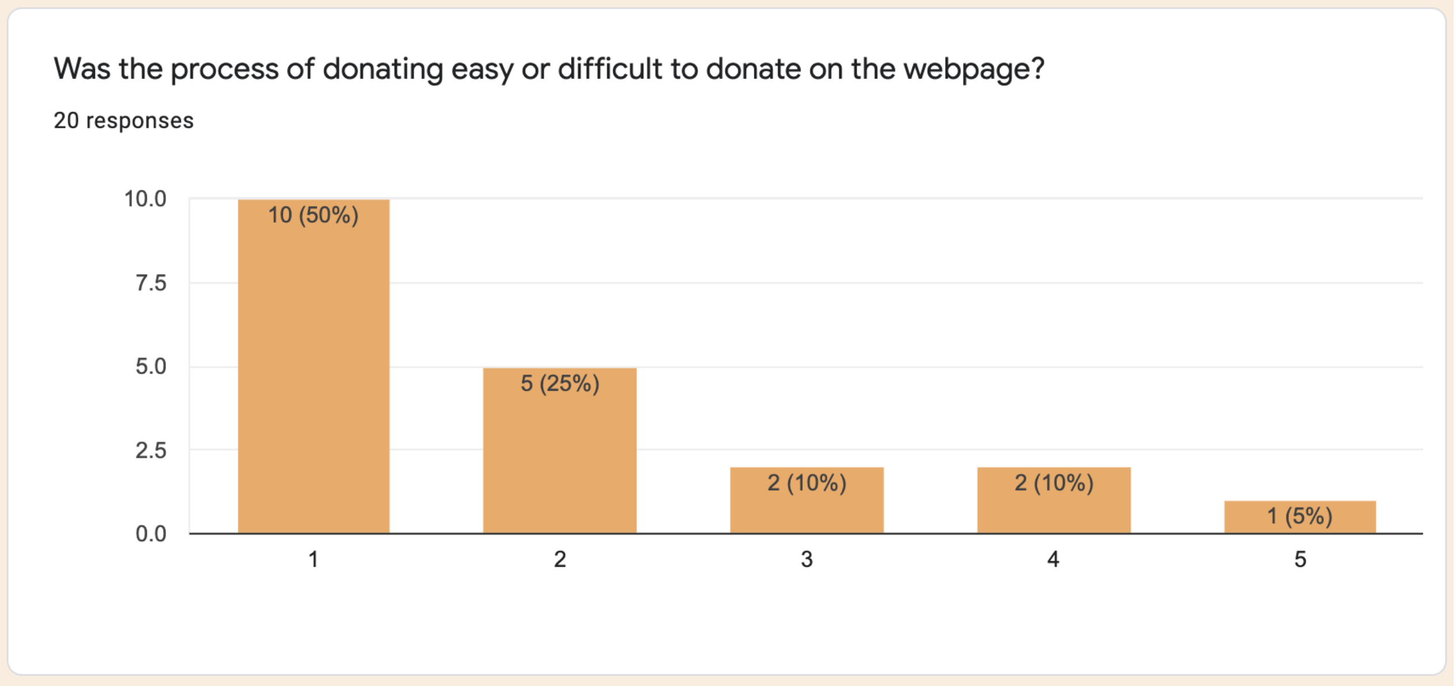
Task: Click x-axis category label 4
Action: click(1053, 559)
